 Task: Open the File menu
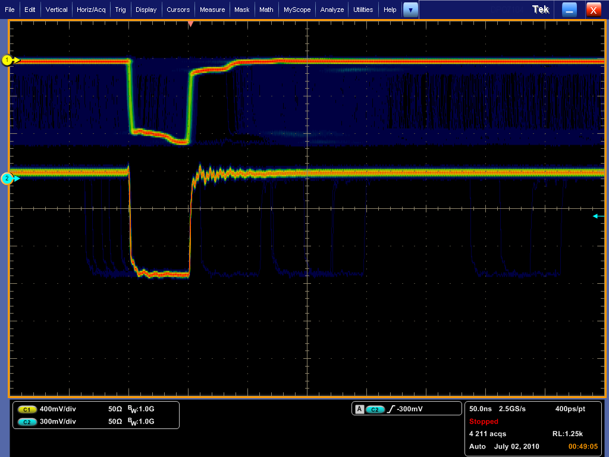[10, 10]
